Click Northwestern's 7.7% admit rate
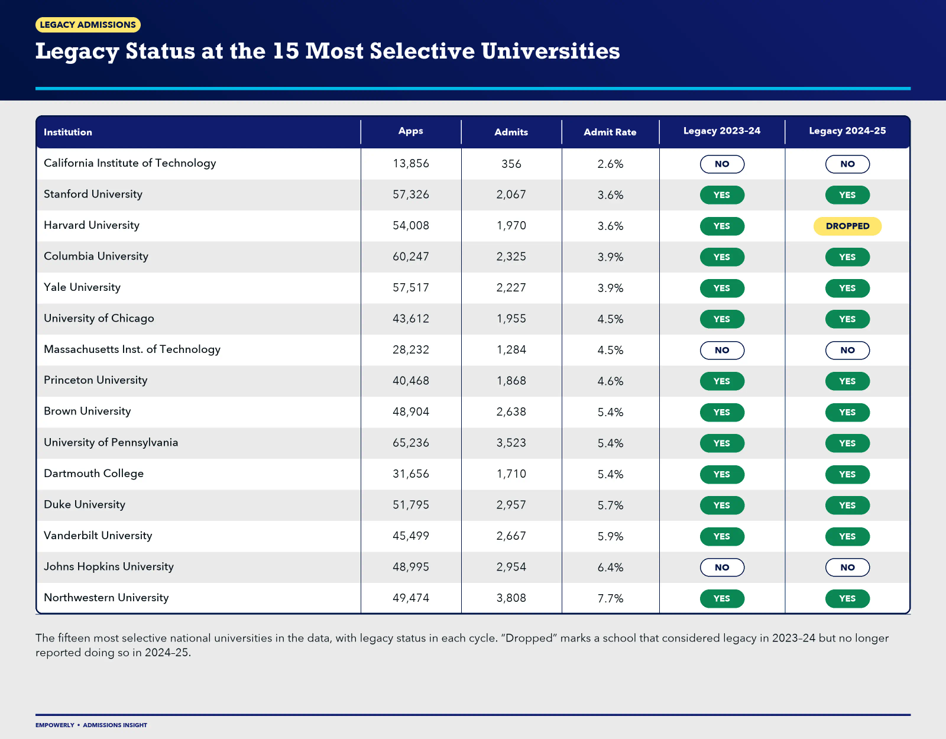This screenshot has height=739, width=946. tap(610, 598)
